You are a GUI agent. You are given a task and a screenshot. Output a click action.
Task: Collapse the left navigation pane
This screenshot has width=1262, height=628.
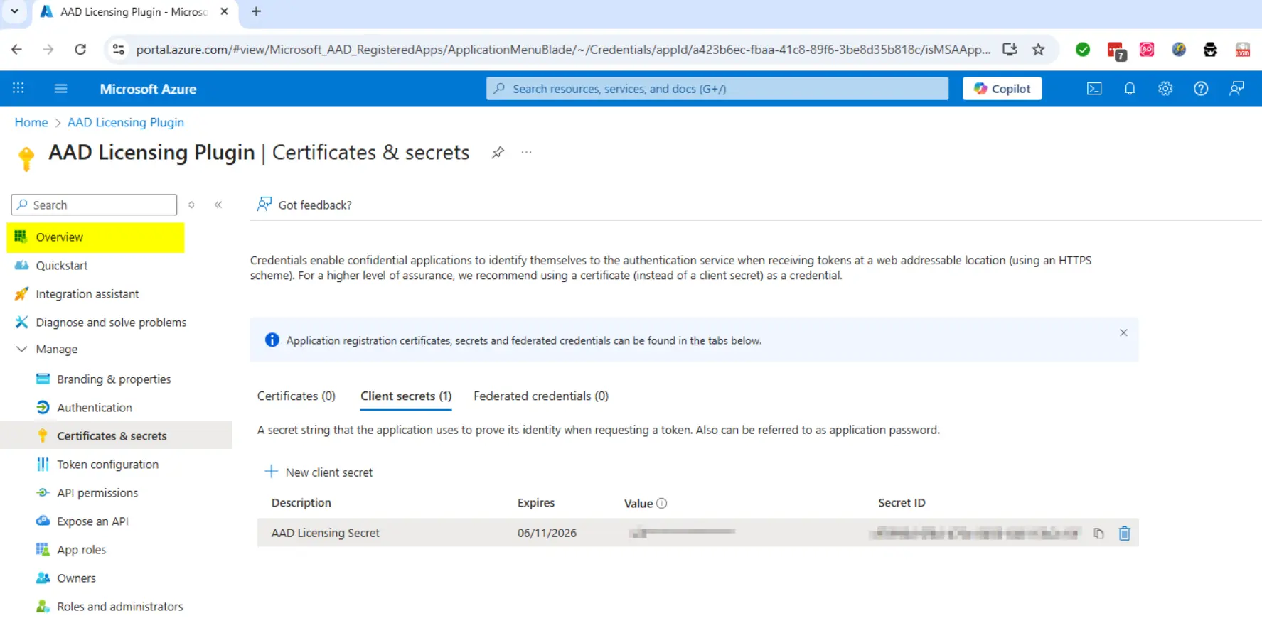point(218,205)
